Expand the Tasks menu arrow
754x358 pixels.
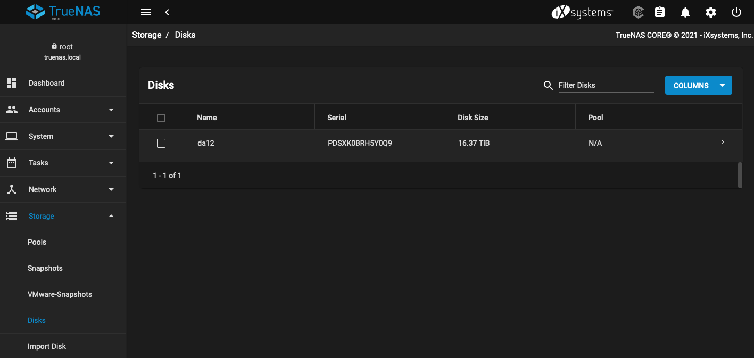click(x=111, y=163)
